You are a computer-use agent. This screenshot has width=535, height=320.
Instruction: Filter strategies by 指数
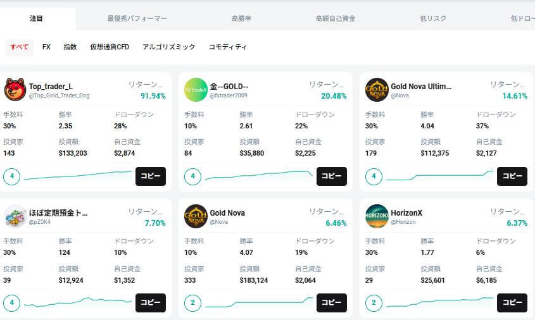(x=70, y=47)
